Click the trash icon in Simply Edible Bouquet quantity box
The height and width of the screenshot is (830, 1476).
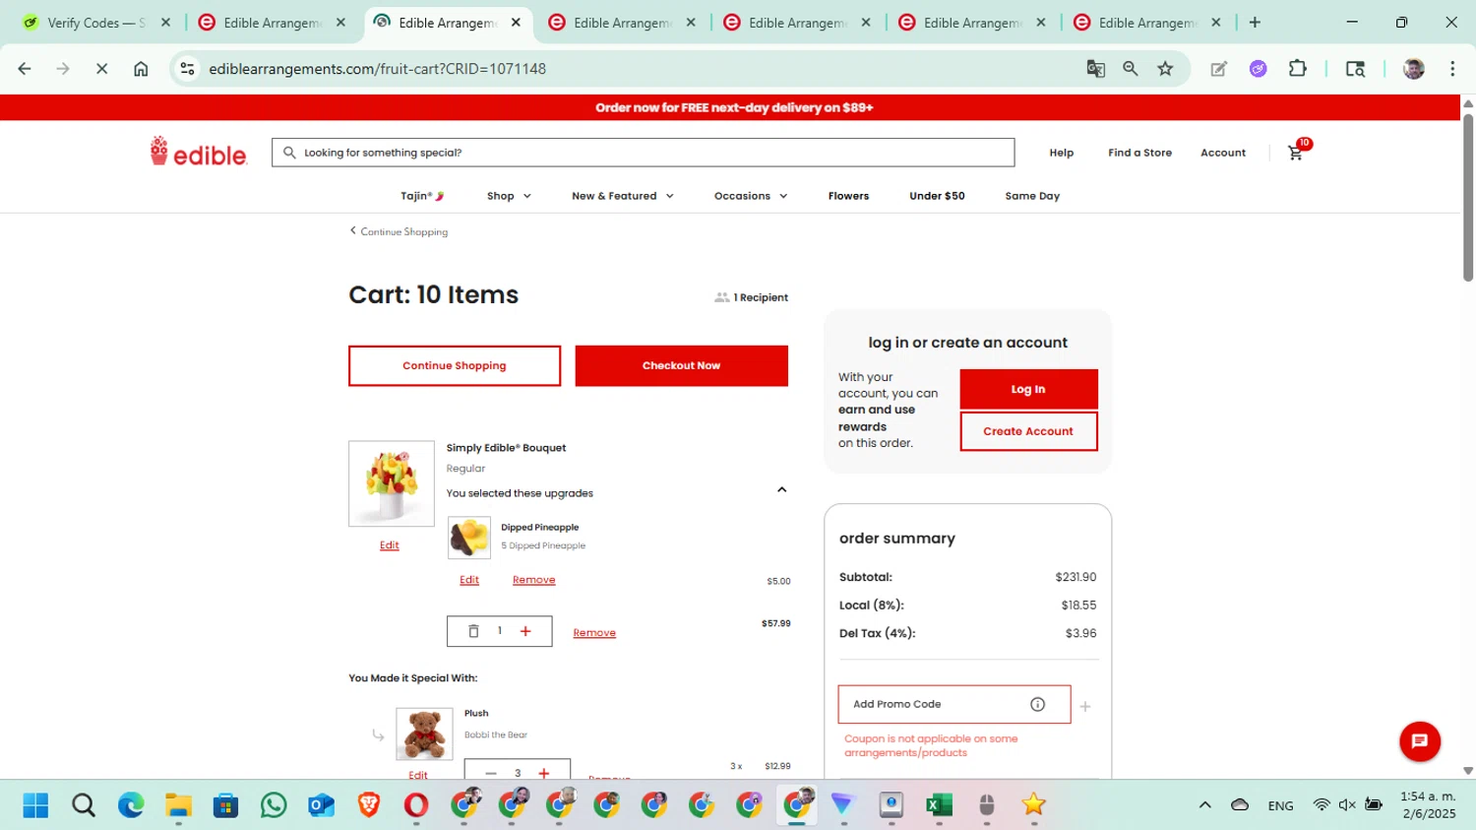(x=473, y=631)
